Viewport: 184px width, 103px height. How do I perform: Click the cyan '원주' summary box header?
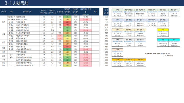pos(174,40)
